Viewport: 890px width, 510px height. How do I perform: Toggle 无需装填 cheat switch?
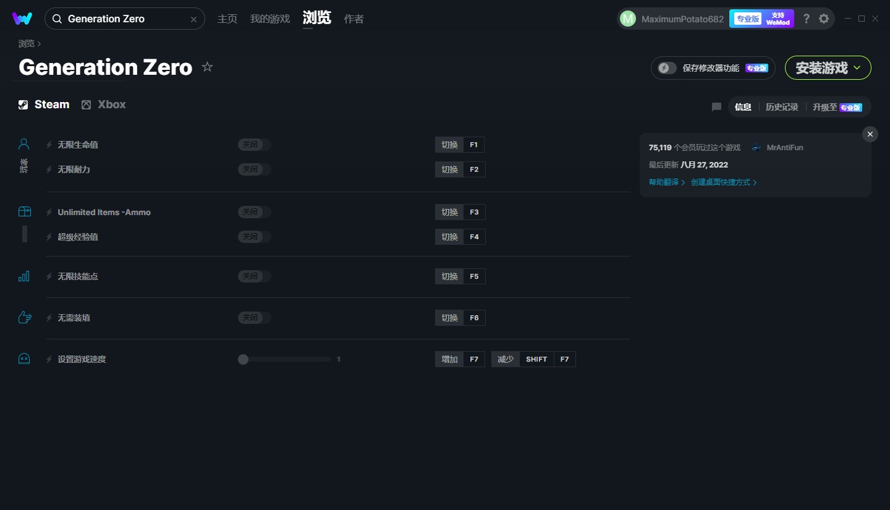pos(255,318)
